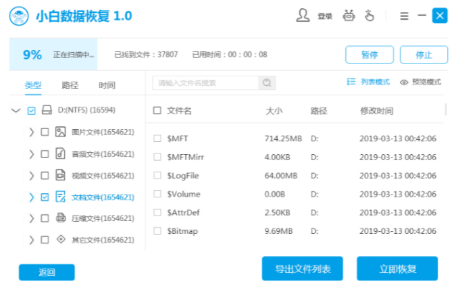Select the image files (图片文件) category icon
The width and height of the screenshot is (456, 294).
[60, 132]
